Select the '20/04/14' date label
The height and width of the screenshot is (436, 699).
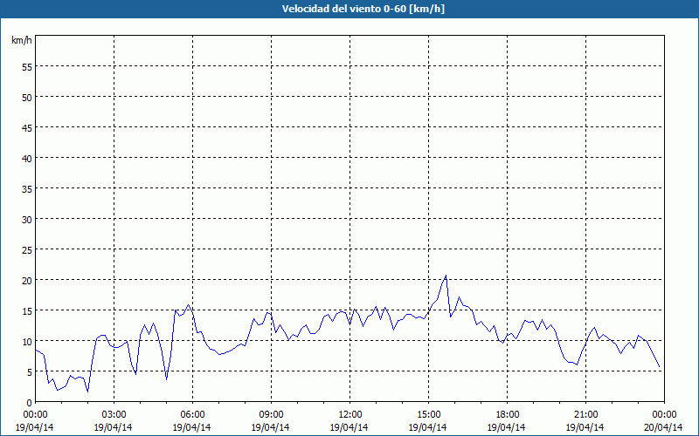coord(664,427)
